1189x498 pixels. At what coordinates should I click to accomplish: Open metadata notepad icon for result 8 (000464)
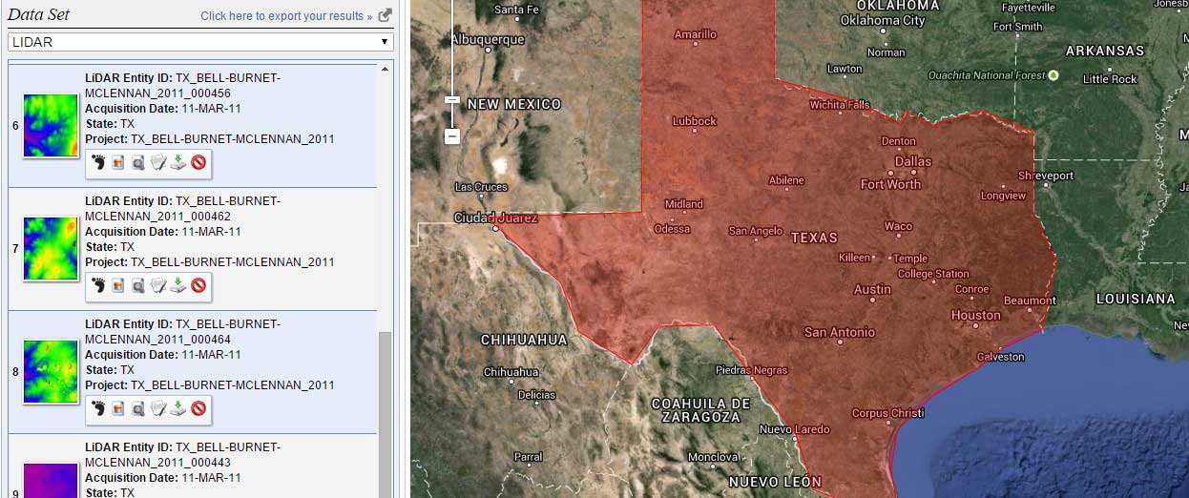(158, 408)
